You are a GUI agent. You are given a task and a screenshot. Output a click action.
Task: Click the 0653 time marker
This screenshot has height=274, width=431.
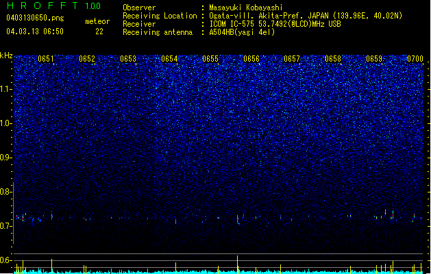[128, 59]
